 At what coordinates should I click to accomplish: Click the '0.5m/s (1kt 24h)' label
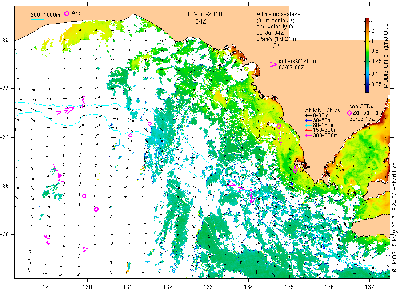point(276,39)
